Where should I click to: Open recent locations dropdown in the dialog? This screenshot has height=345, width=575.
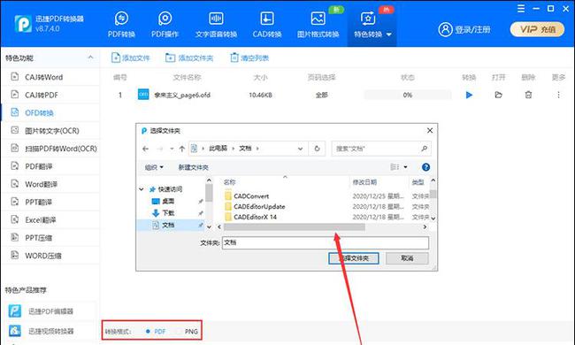pyautogui.click(x=172, y=149)
